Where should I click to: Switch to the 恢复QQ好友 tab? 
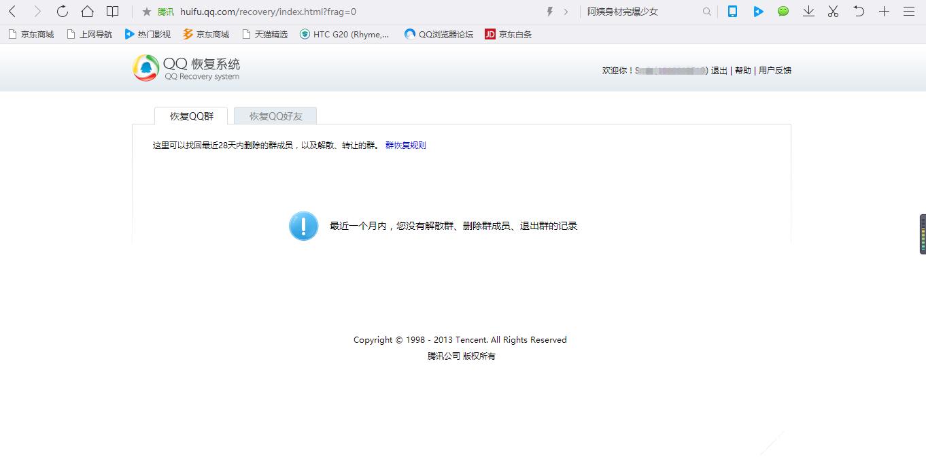[275, 116]
